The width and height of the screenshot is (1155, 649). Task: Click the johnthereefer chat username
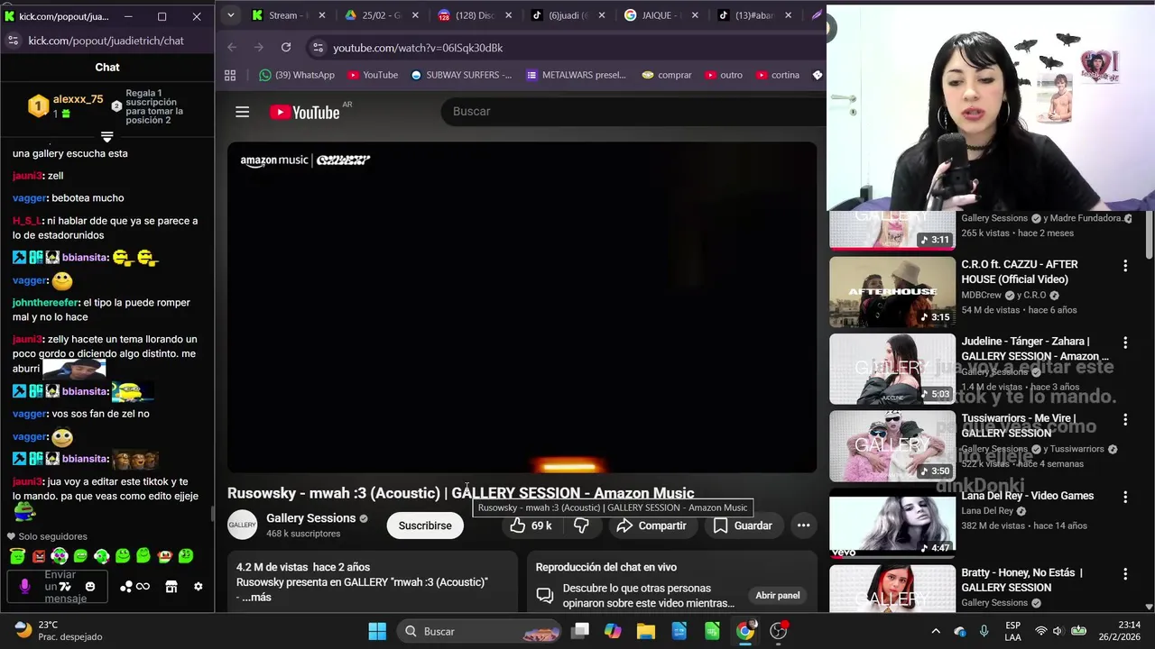point(45,303)
